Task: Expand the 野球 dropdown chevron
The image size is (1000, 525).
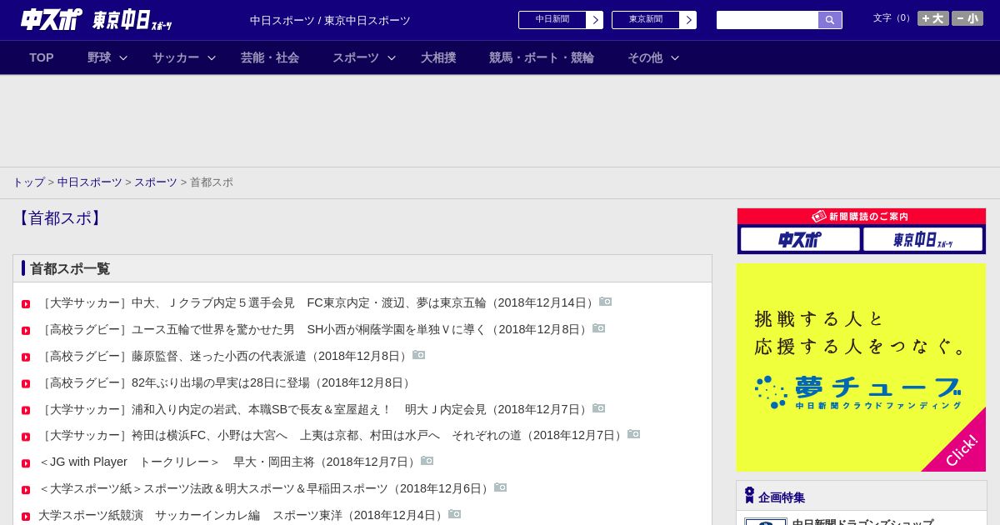Action: pyautogui.click(x=123, y=57)
